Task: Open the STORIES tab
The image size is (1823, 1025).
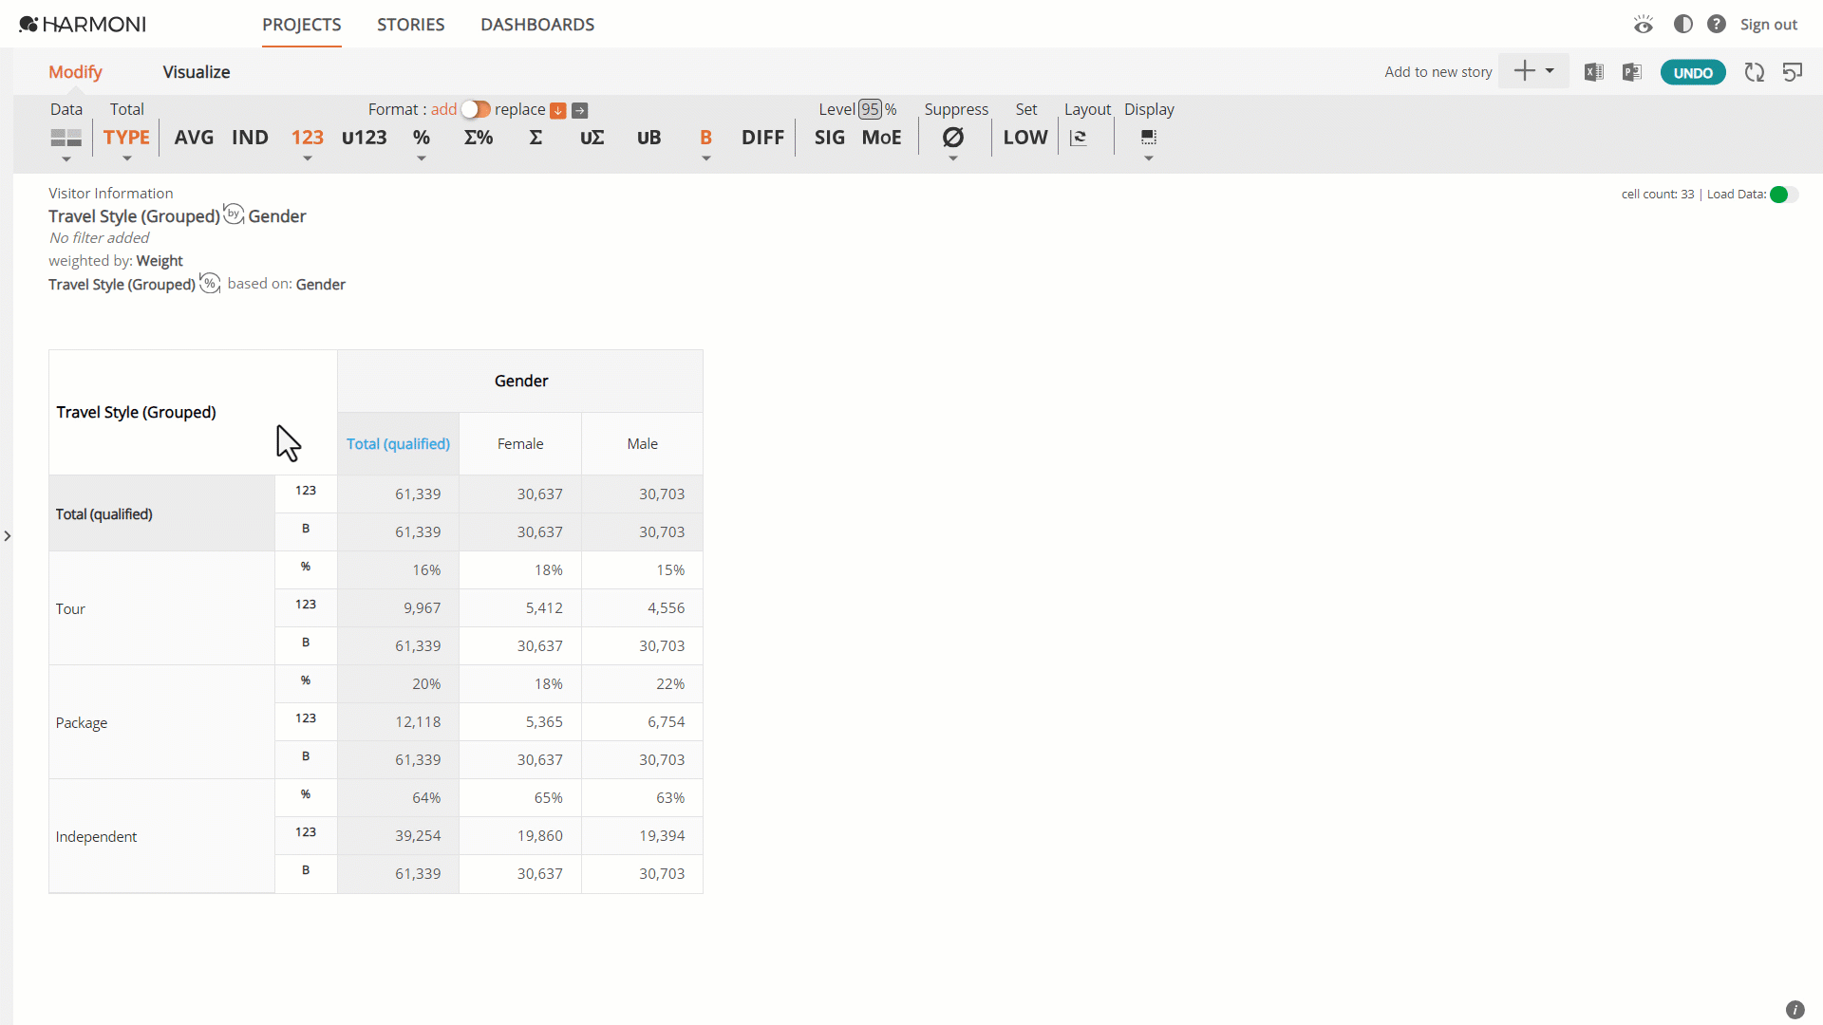Action: click(411, 25)
